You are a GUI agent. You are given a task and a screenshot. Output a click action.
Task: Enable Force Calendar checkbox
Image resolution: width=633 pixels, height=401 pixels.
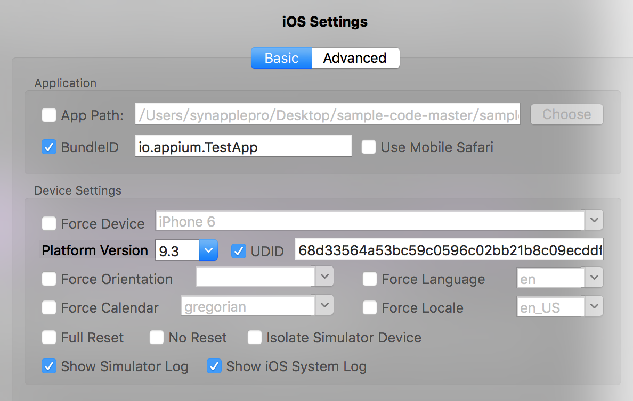click(x=49, y=307)
